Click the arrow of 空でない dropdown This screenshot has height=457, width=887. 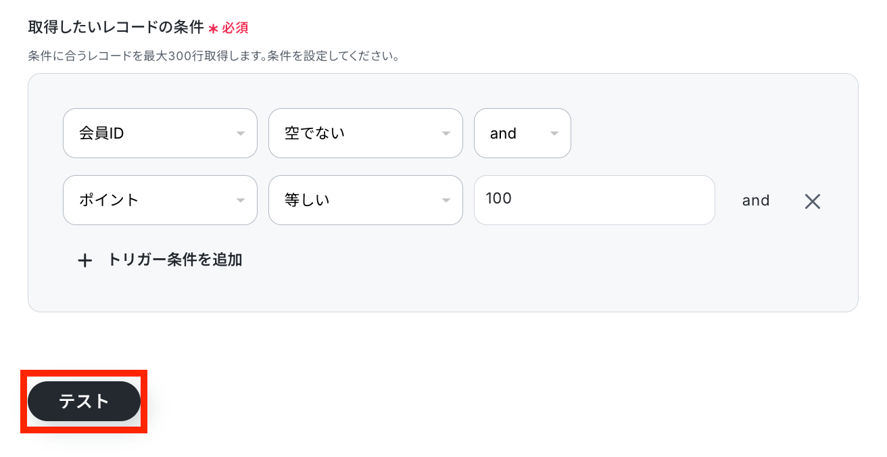click(x=446, y=134)
